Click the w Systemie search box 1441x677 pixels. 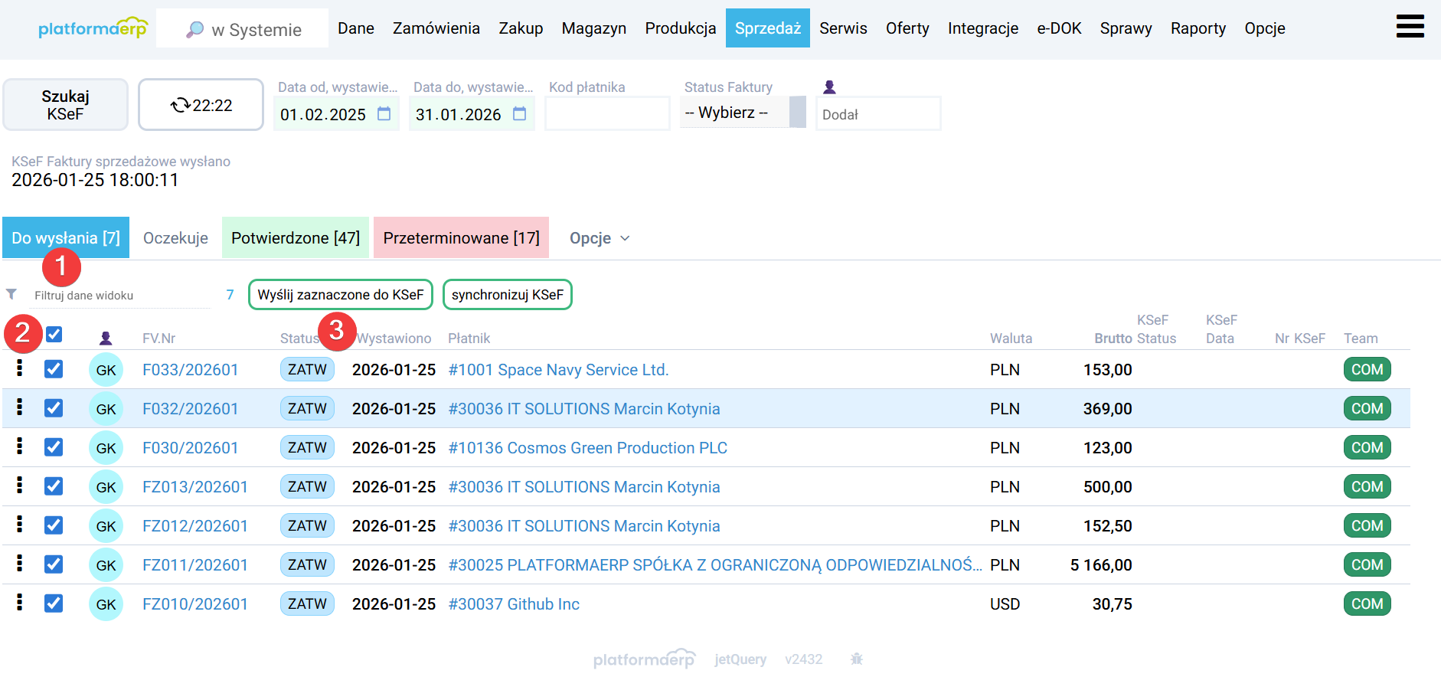(242, 28)
